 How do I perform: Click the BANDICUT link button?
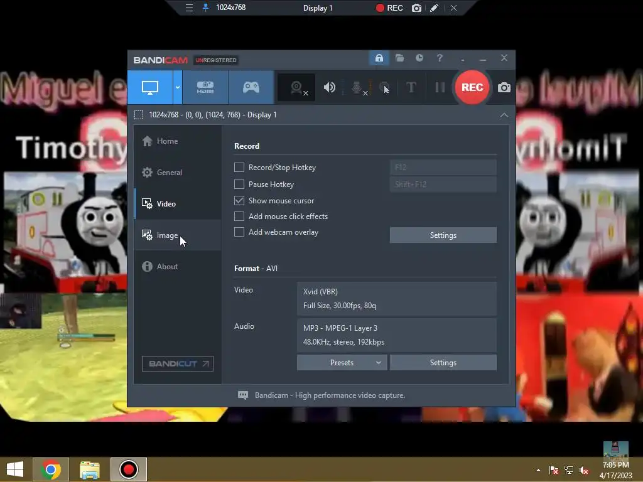coord(178,363)
